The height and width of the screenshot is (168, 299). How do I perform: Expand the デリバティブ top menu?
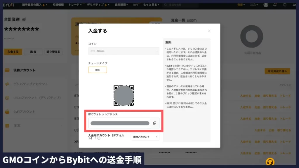click(x=98, y=5)
